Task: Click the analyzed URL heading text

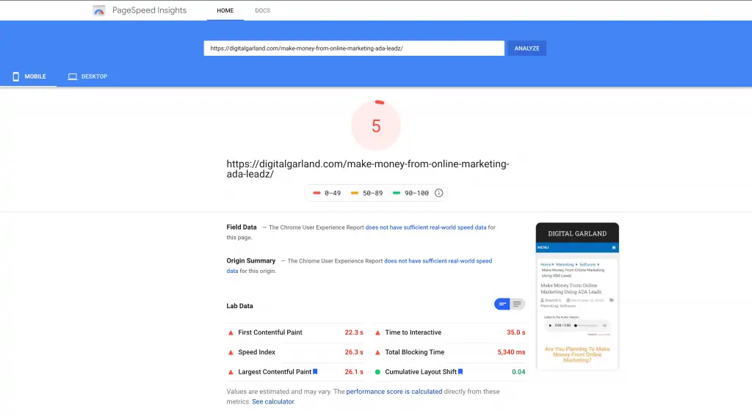Action: click(x=368, y=169)
